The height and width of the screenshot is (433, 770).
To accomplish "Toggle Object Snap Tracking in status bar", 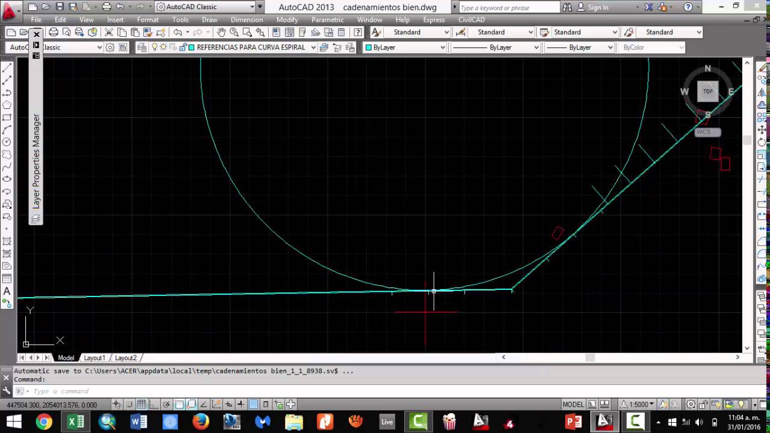I will (x=204, y=405).
